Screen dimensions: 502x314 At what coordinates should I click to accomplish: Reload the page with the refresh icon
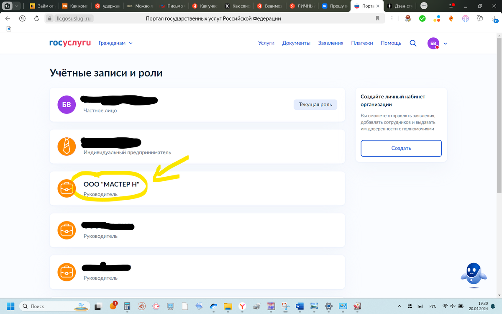coord(37,18)
